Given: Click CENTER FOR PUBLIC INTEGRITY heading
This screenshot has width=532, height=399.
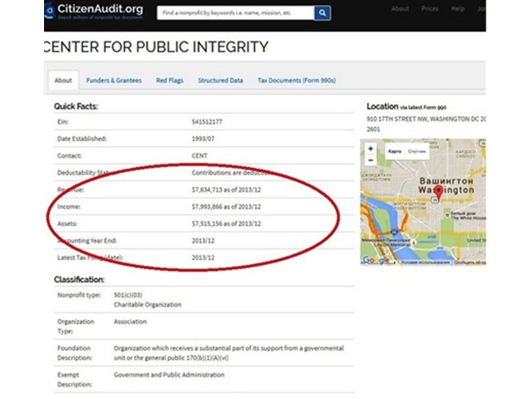Looking at the screenshot, I should [x=156, y=47].
